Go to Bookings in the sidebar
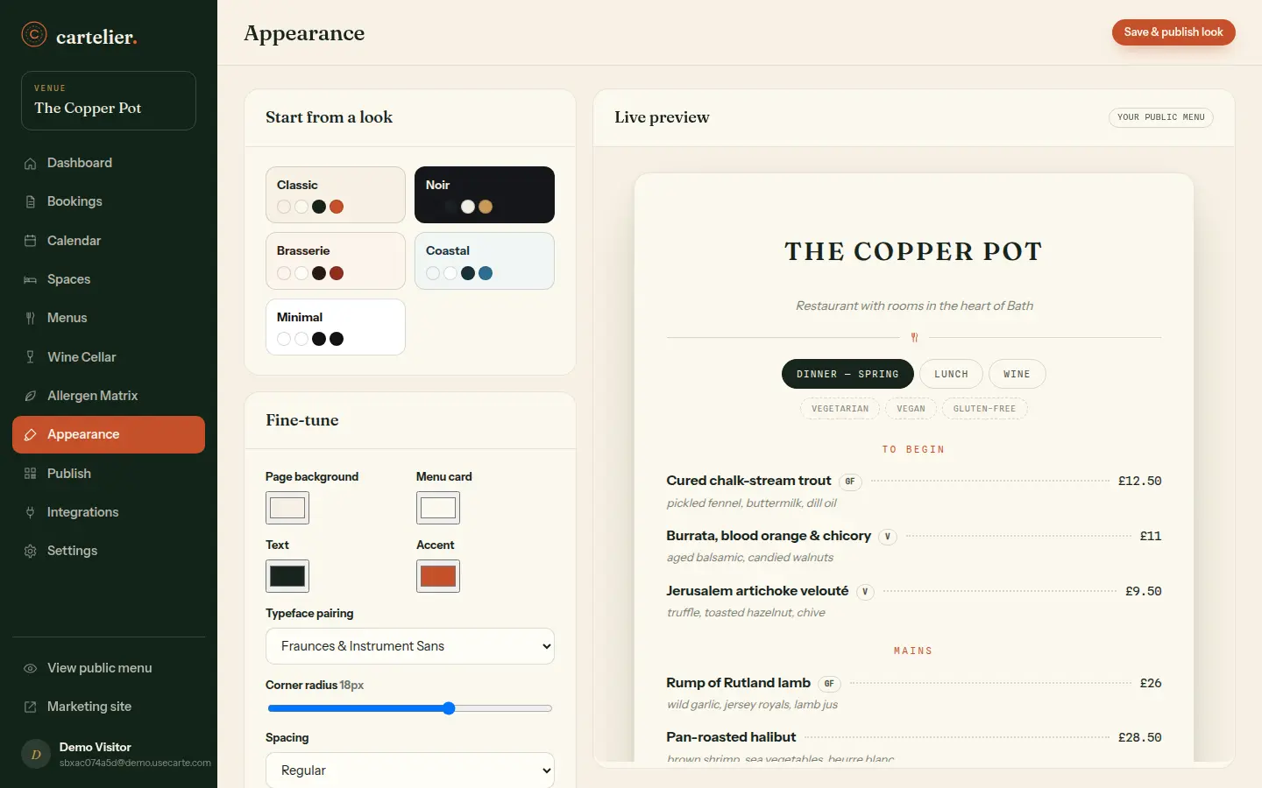1262x788 pixels. [x=109, y=201]
